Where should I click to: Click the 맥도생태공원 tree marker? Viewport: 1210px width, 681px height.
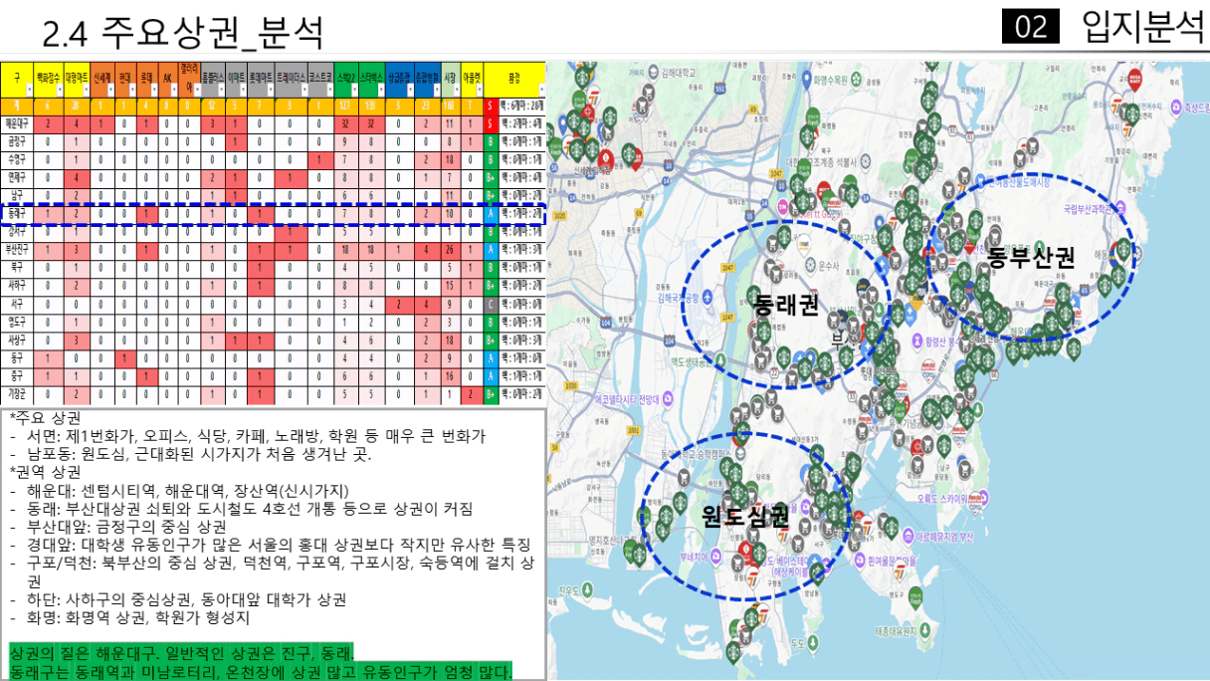pyautogui.click(x=720, y=359)
